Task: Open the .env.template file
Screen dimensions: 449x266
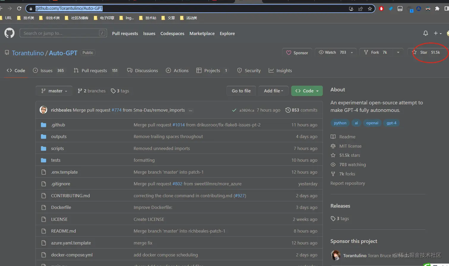Action: click(x=64, y=172)
